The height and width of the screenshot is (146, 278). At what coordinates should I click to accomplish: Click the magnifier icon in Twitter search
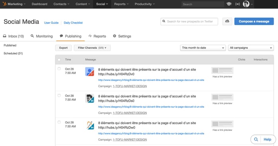(x=164, y=21)
